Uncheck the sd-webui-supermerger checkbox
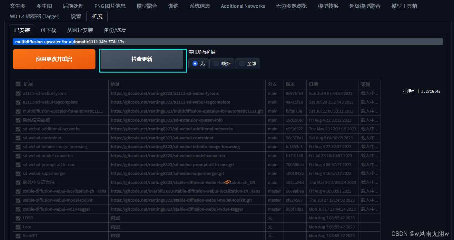Screen dimensions: 454x240 [18, 173]
